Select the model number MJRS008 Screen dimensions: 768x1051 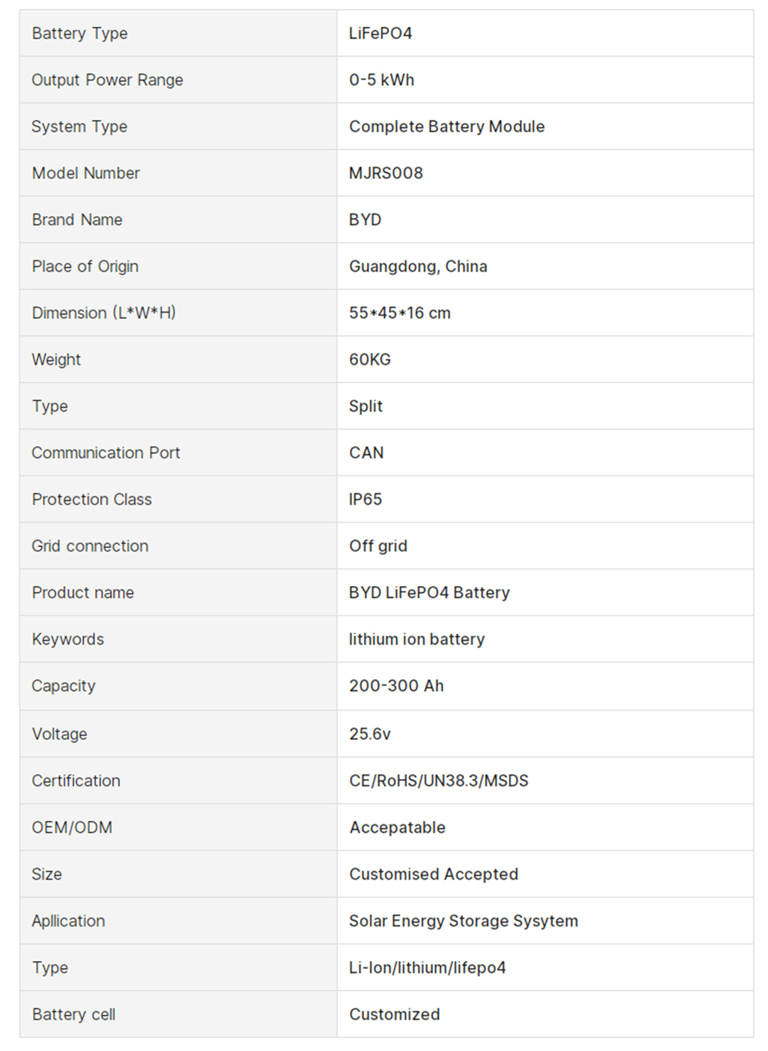tap(386, 173)
